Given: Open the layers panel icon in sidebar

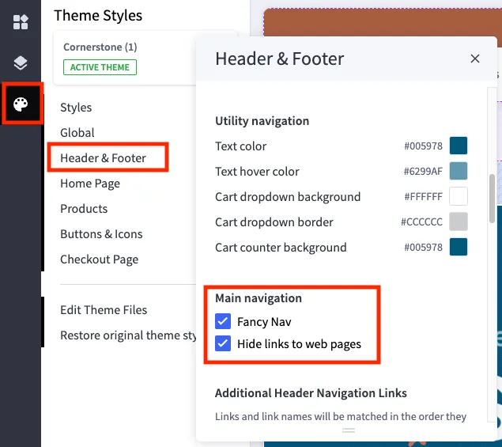Looking at the screenshot, I should (21, 63).
